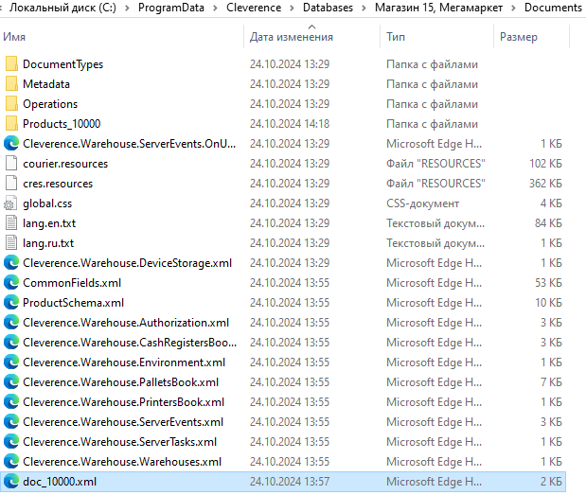586x495 pixels.
Task: Expand breadcrumb arrow after Databases
Action: click(x=364, y=8)
